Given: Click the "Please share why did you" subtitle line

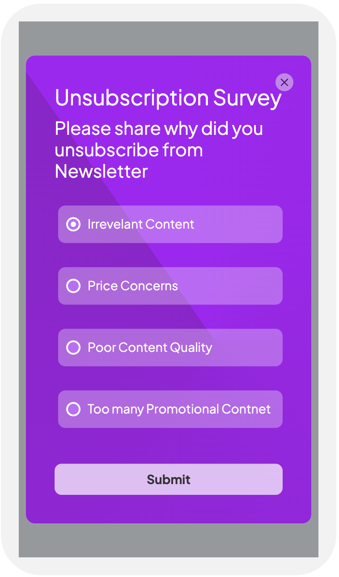Looking at the screenshot, I should click(x=159, y=129).
